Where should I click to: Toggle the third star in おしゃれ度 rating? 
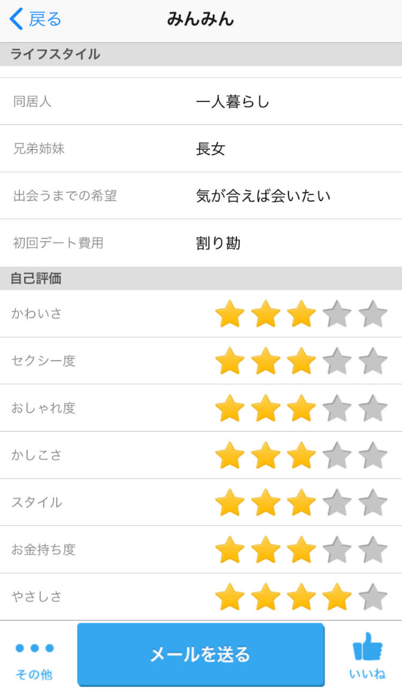tap(302, 408)
